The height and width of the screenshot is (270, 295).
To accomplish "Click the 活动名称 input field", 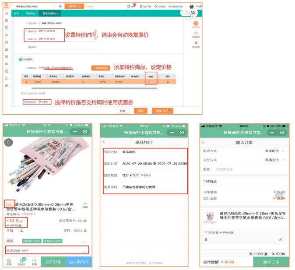I will pos(67,23).
